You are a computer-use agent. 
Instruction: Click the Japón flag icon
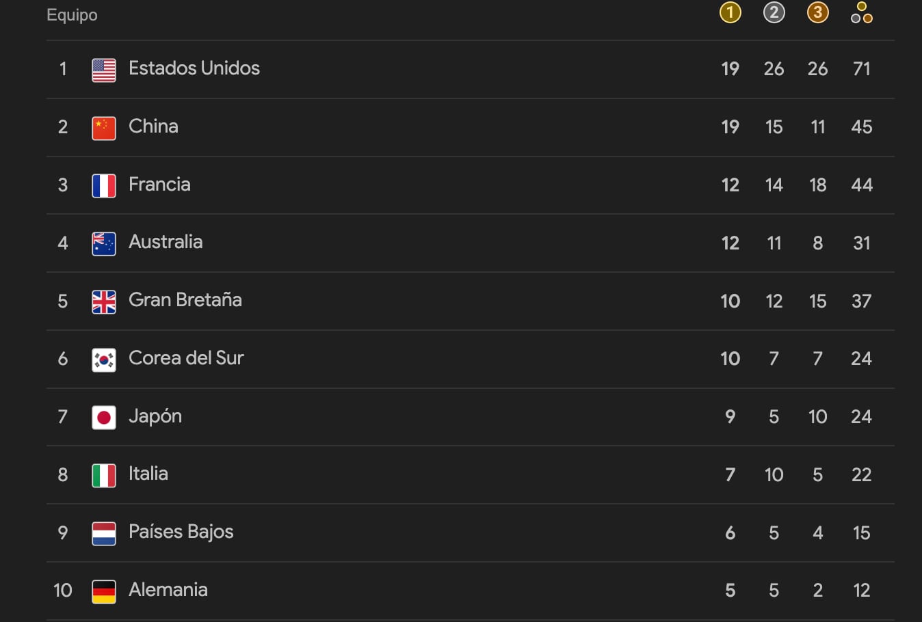104,416
